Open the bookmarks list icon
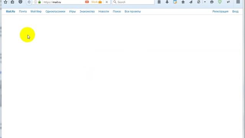Viewport: 245px width, 138px height. pyautogui.click(x=12, y=2)
